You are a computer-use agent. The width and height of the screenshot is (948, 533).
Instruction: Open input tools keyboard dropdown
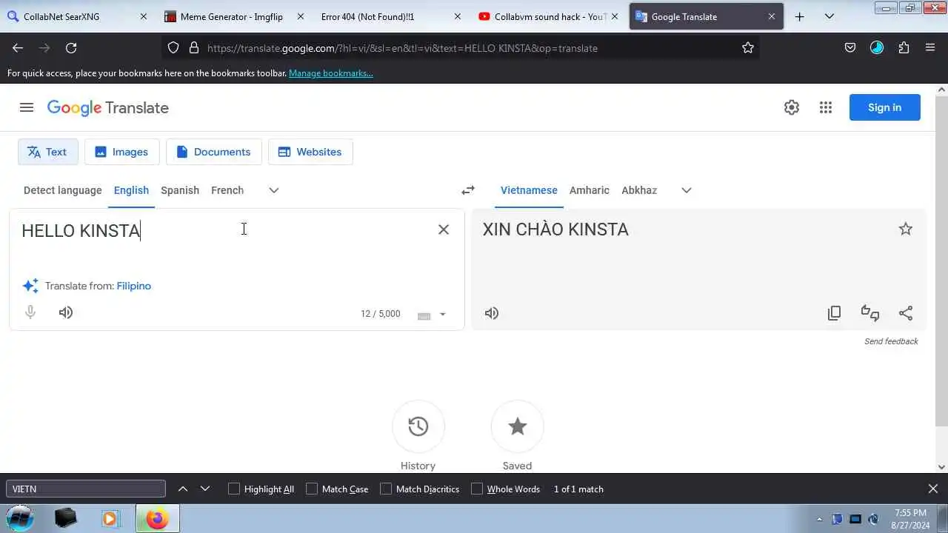tap(442, 314)
